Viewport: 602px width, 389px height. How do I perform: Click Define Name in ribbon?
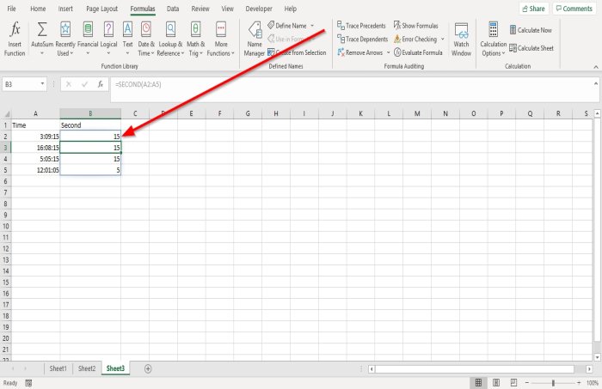click(287, 26)
